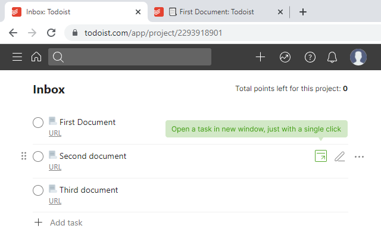Open more options for Second document

[x=359, y=157]
